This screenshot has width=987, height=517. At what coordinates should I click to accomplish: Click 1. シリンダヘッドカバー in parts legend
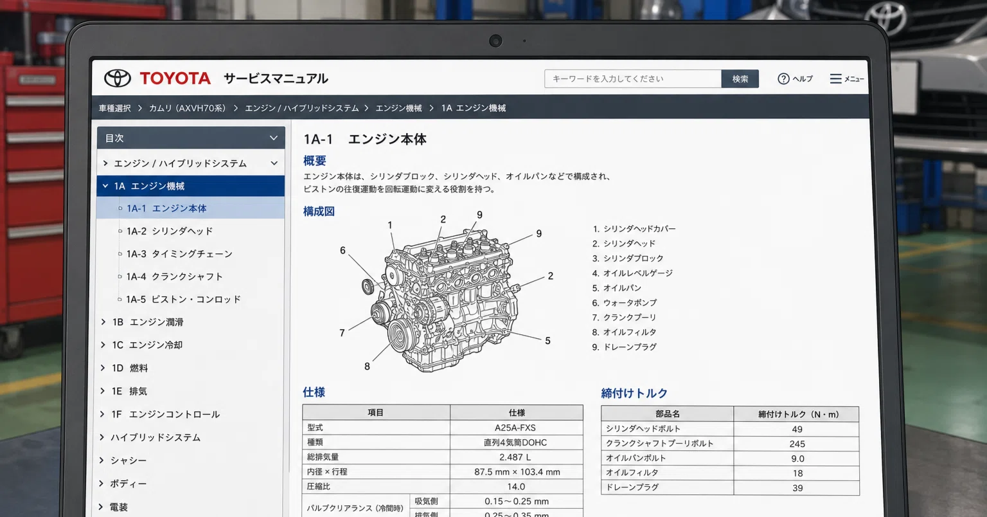click(x=634, y=229)
